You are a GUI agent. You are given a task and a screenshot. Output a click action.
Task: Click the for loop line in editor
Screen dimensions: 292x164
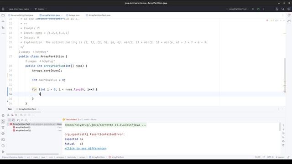click(x=65, y=89)
